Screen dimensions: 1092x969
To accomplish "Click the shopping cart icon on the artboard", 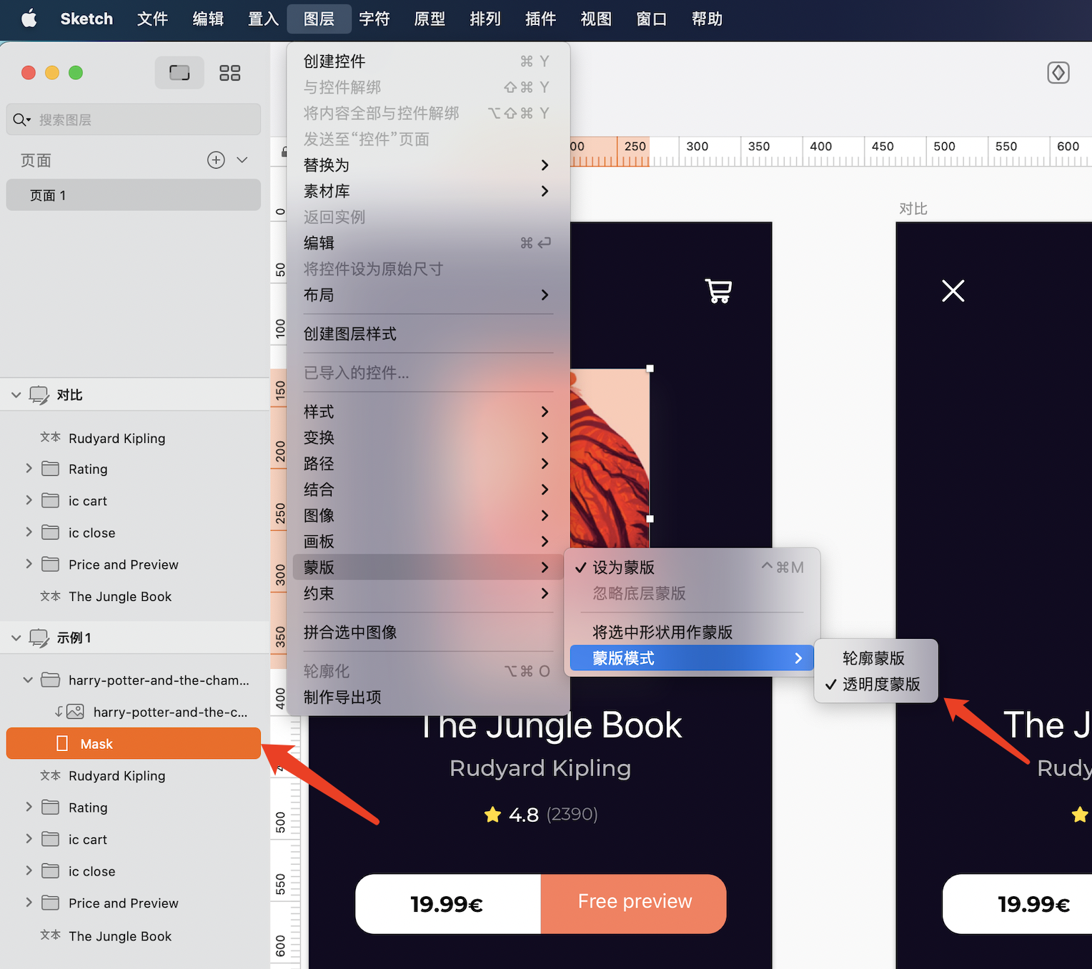I will [718, 291].
